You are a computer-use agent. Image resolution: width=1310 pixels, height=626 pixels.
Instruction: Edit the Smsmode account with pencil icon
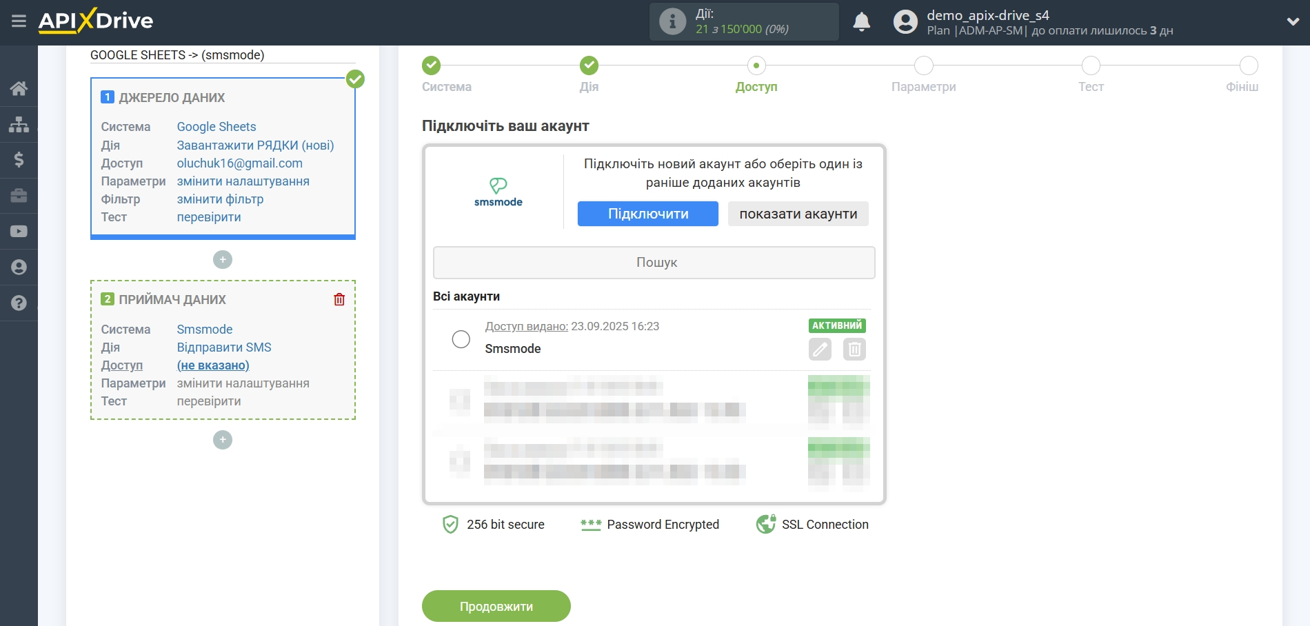pos(820,350)
